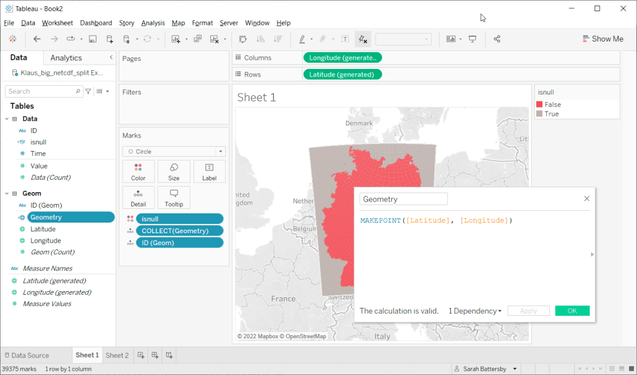Open the Show/Hide Cards dropdown arrow
This screenshot has height=375, width=637.
point(461,39)
